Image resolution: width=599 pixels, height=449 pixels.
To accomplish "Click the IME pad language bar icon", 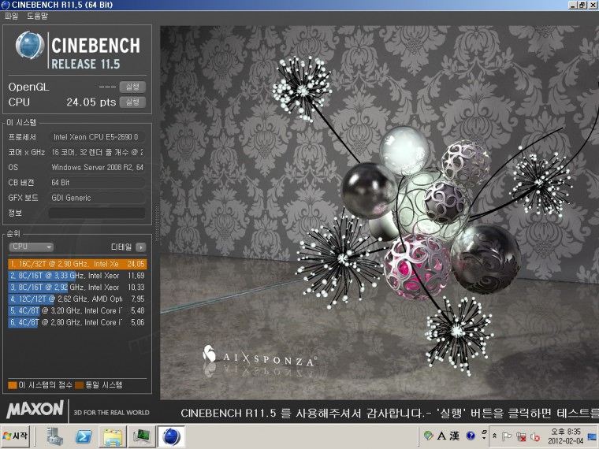I will click(x=429, y=436).
